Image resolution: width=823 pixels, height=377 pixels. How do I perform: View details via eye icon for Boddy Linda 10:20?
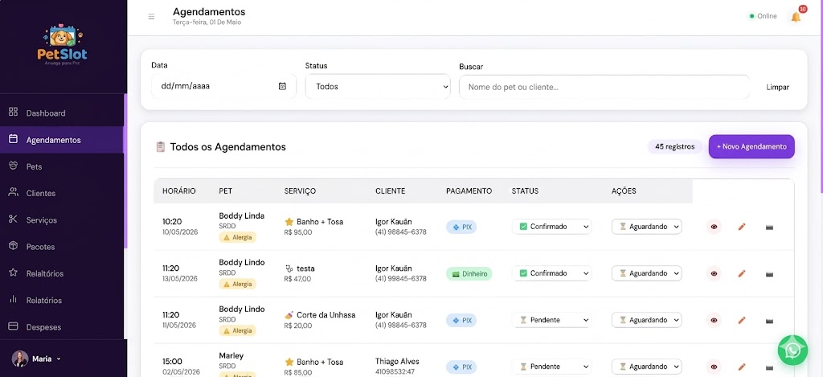[x=714, y=227]
